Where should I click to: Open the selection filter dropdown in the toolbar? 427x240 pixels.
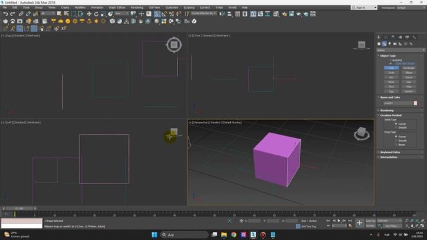47,13
